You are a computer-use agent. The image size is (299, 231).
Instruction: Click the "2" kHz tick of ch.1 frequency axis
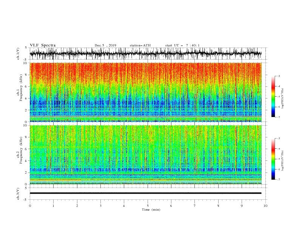pos(26,110)
